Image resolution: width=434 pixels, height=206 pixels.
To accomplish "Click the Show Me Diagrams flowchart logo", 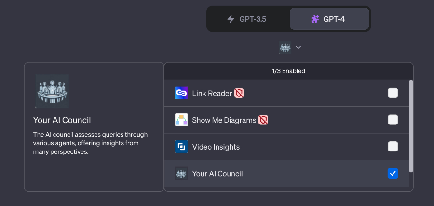I will (x=181, y=120).
